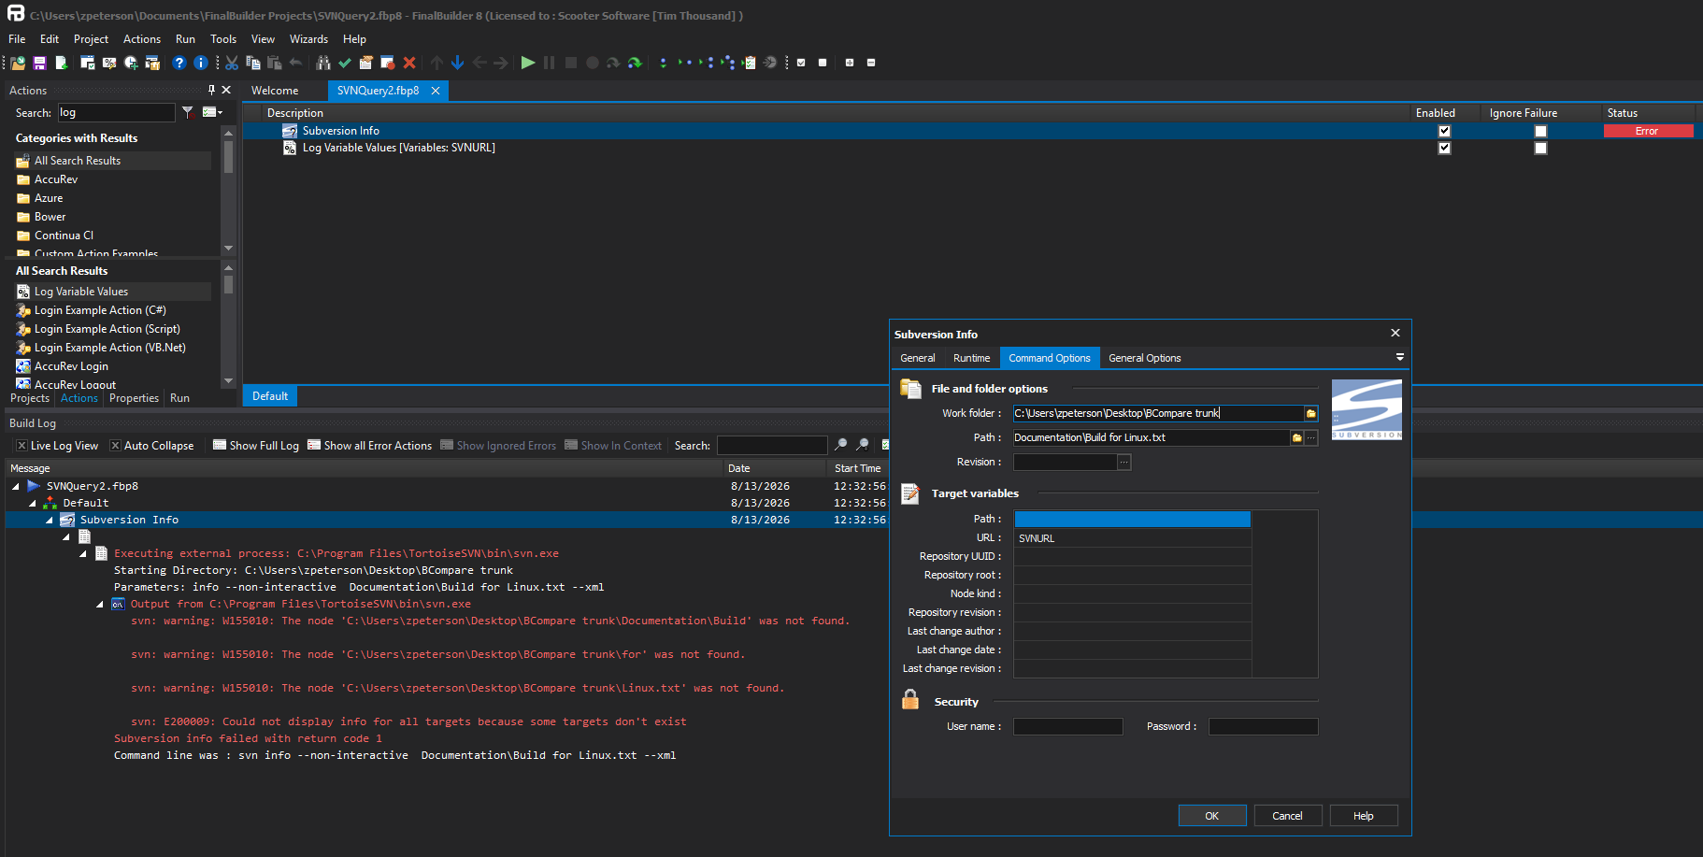Click the User name input field
1703x857 pixels.
click(x=1068, y=726)
